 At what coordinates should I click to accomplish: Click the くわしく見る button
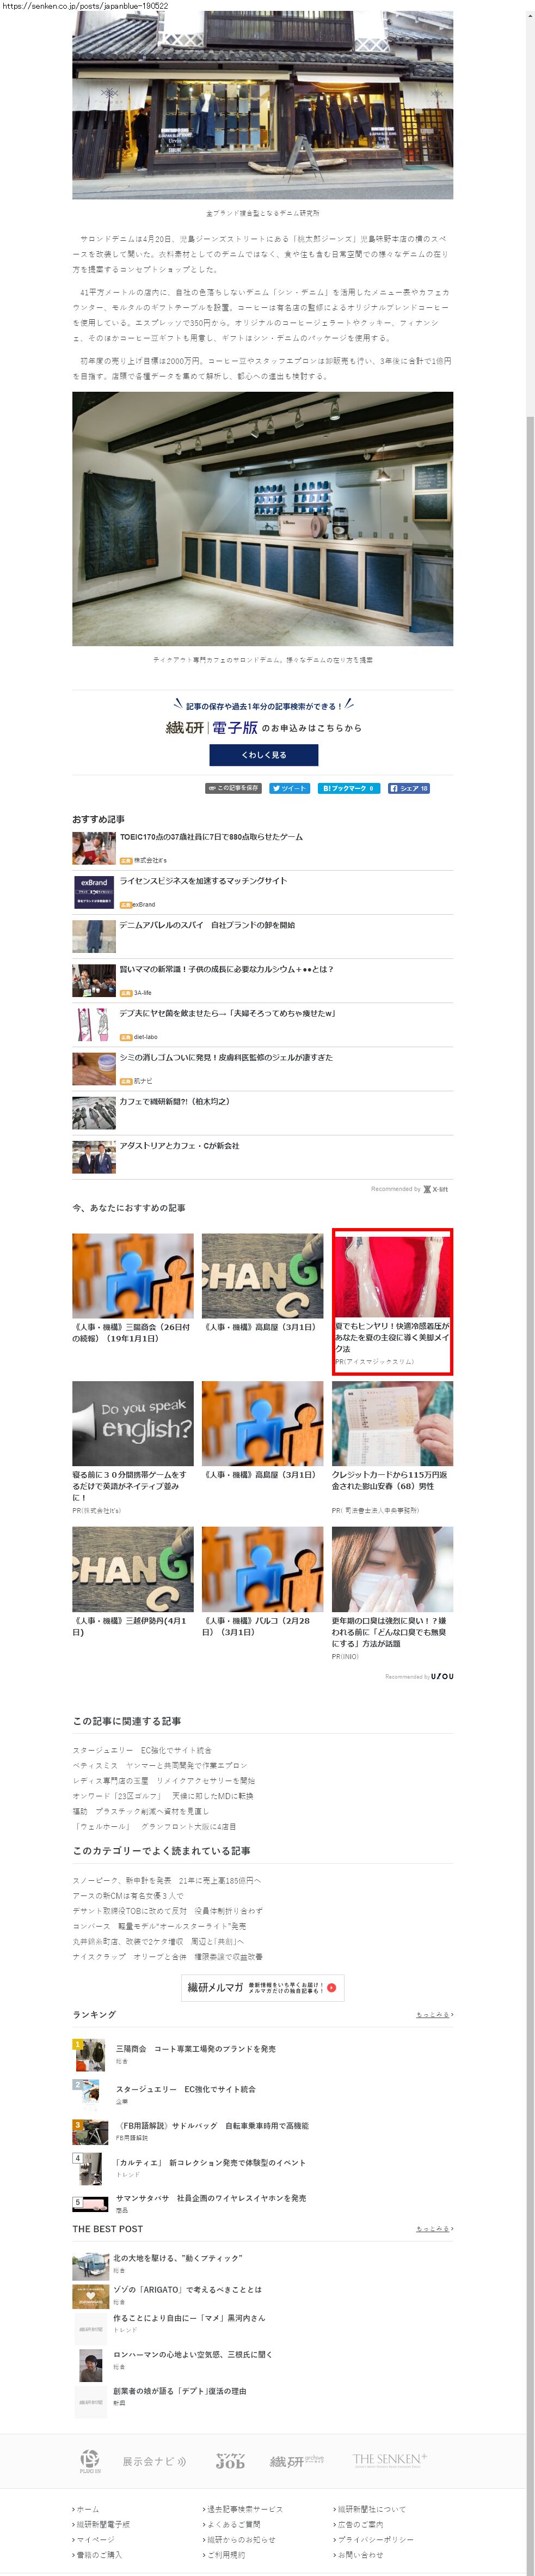(263, 755)
